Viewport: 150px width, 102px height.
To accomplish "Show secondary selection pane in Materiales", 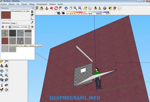I will pos(32,11).
